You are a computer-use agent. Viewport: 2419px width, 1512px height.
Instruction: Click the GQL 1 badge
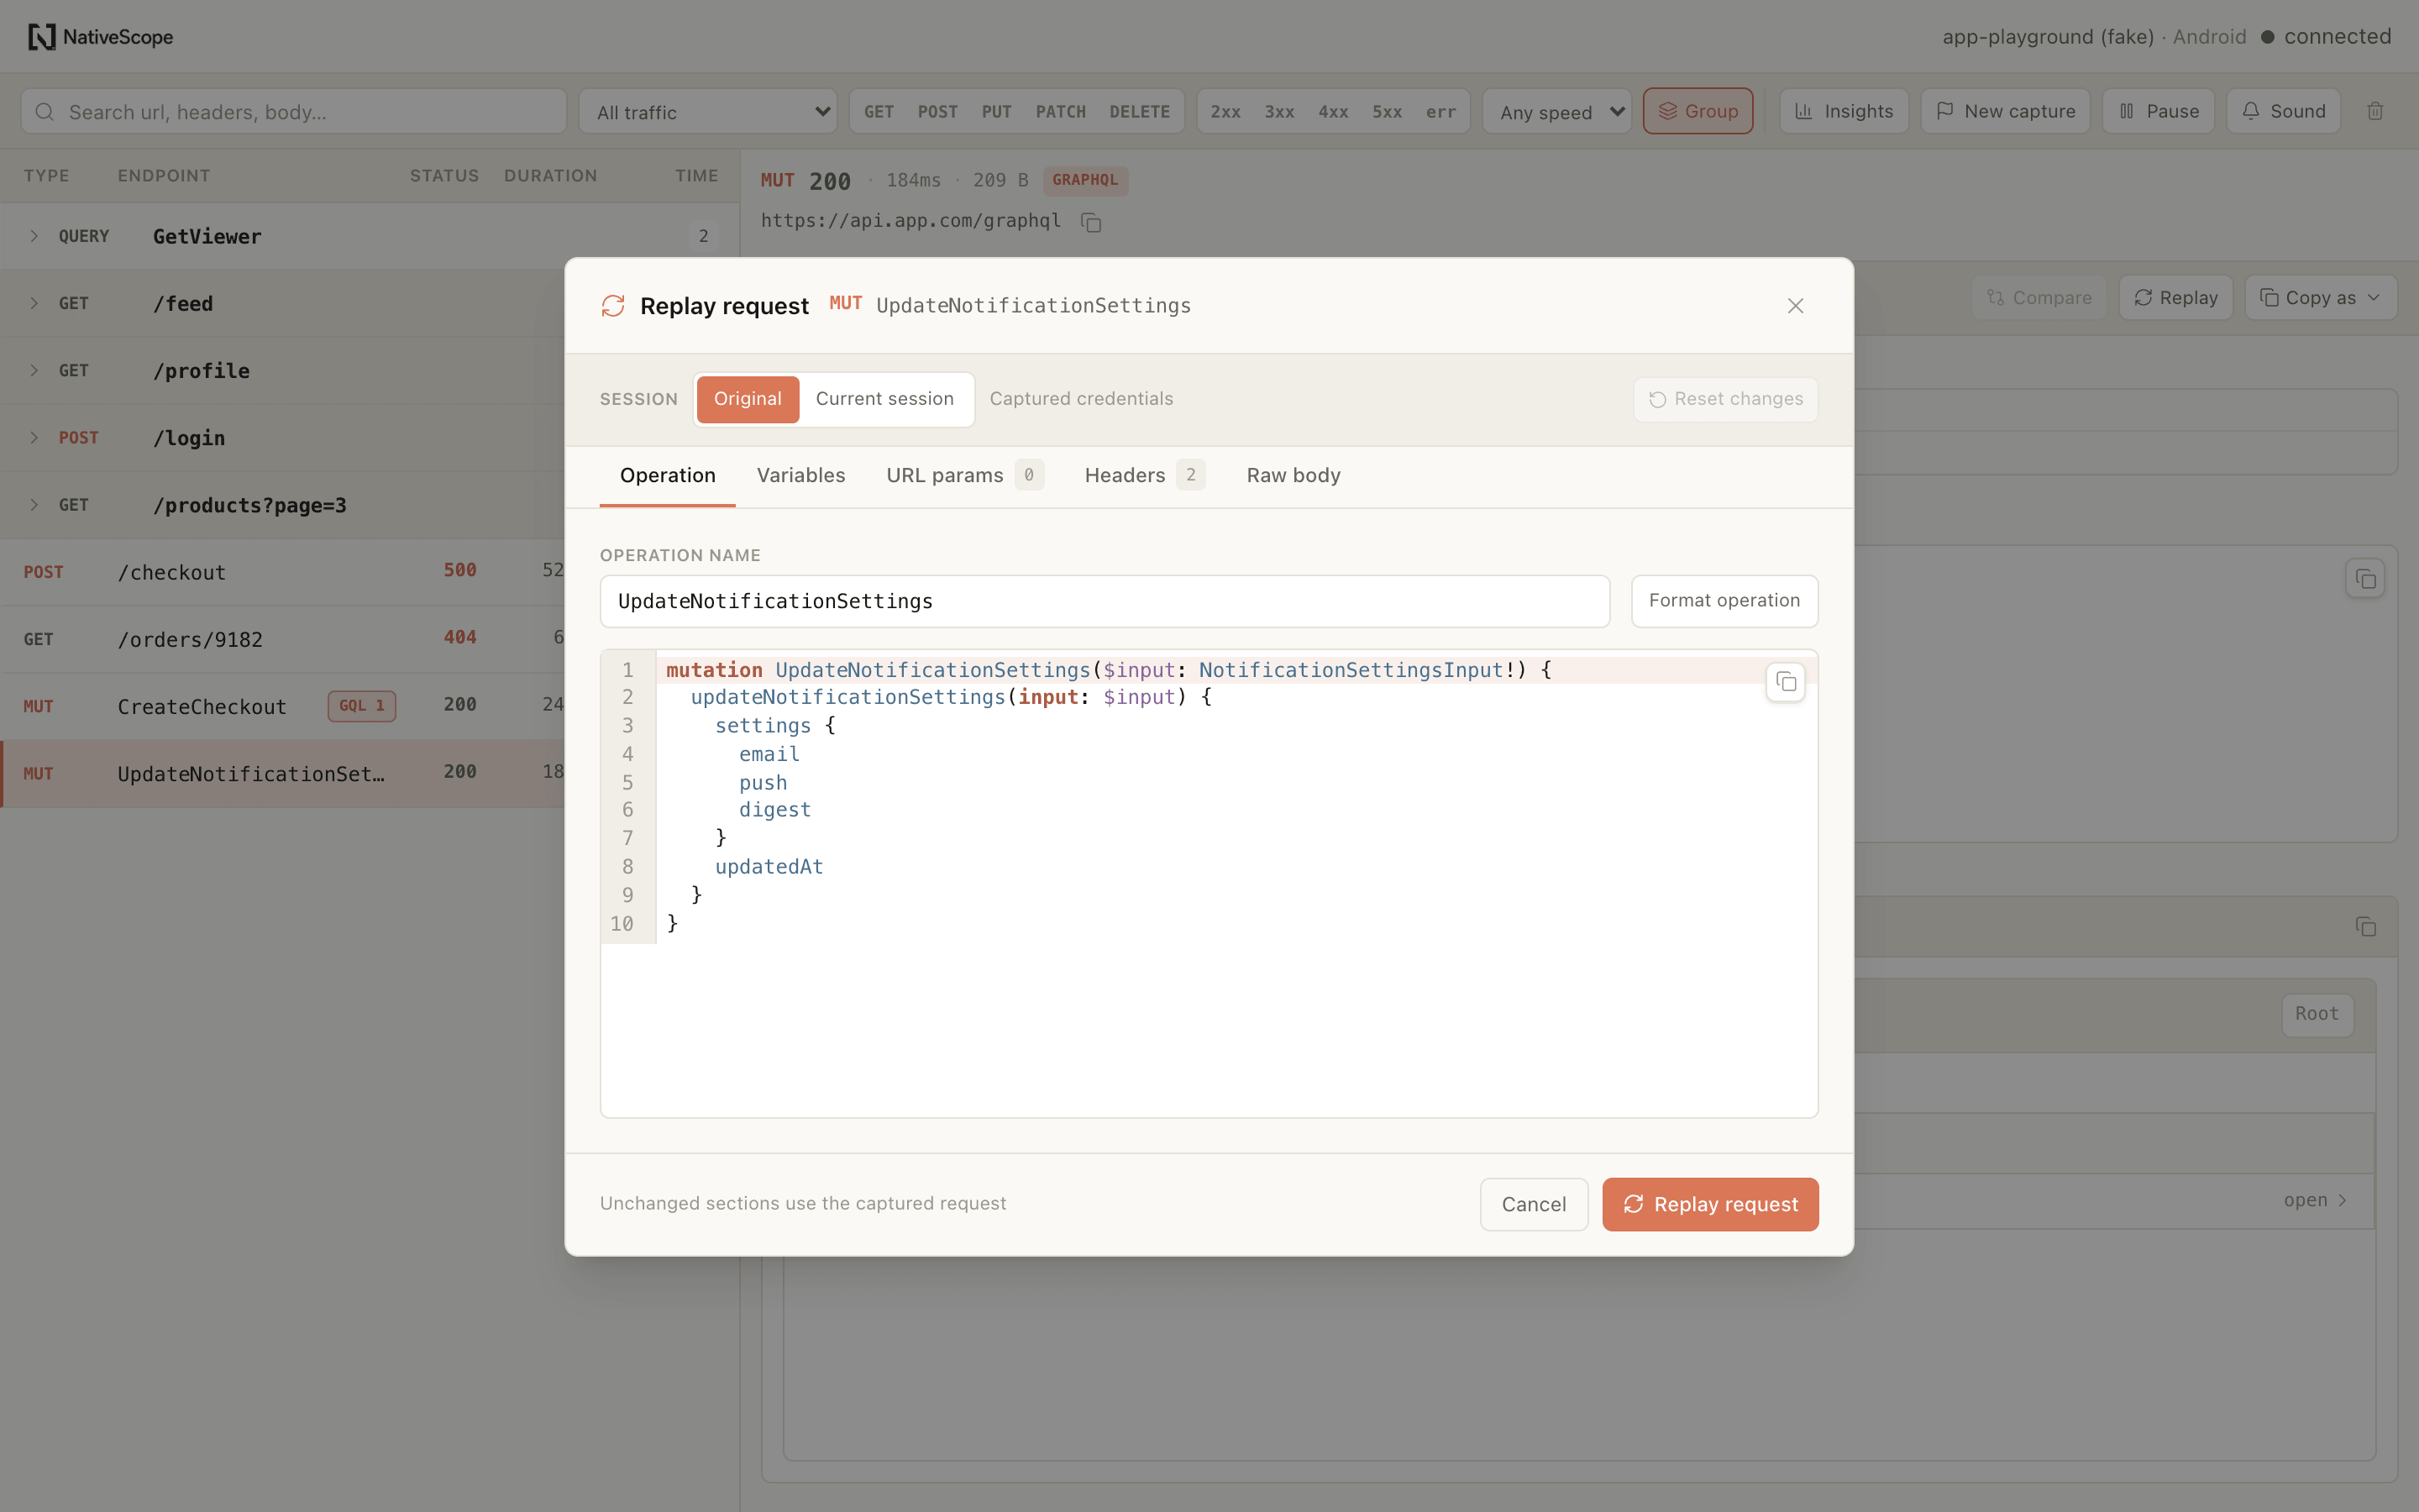click(x=362, y=706)
